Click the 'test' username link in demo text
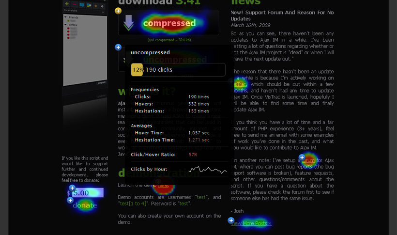The width and height of the screenshot is (397, 235). click(x=201, y=197)
